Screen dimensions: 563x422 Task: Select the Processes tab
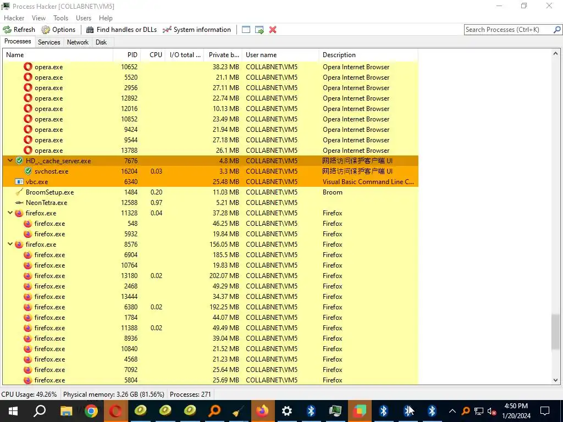[x=18, y=42]
